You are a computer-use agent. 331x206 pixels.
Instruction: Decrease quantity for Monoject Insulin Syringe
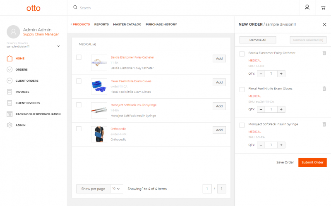click(x=261, y=145)
